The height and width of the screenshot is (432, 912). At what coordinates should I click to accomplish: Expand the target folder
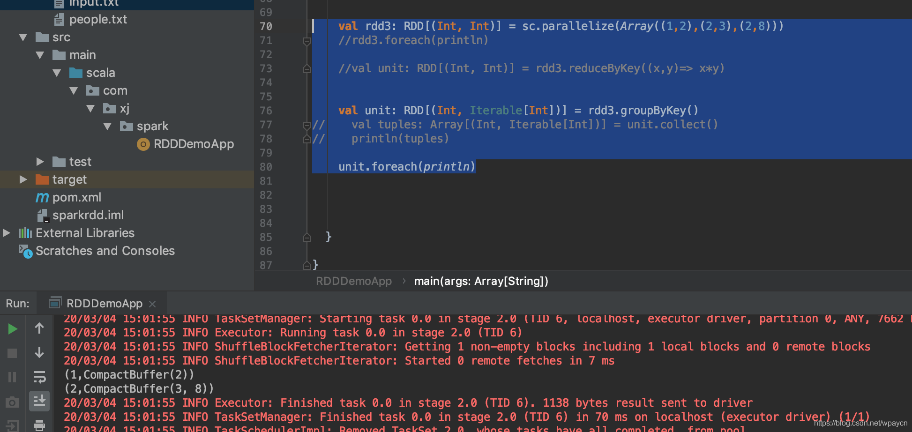(x=23, y=179)
